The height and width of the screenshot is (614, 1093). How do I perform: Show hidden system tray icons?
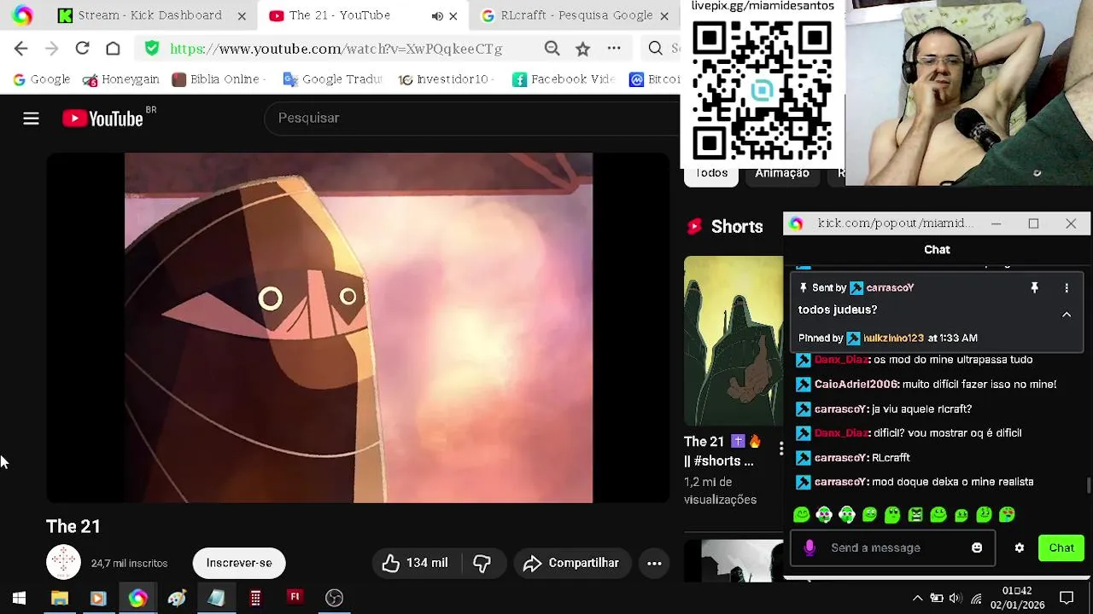click(917, 598)
